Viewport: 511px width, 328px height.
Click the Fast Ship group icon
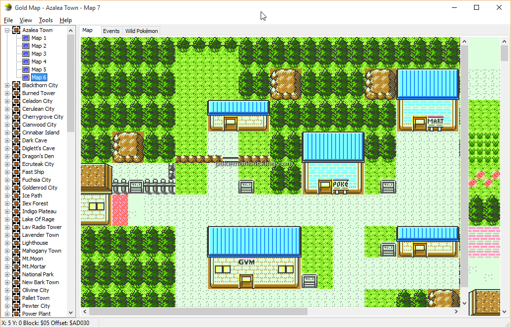[x=16, y=172]
